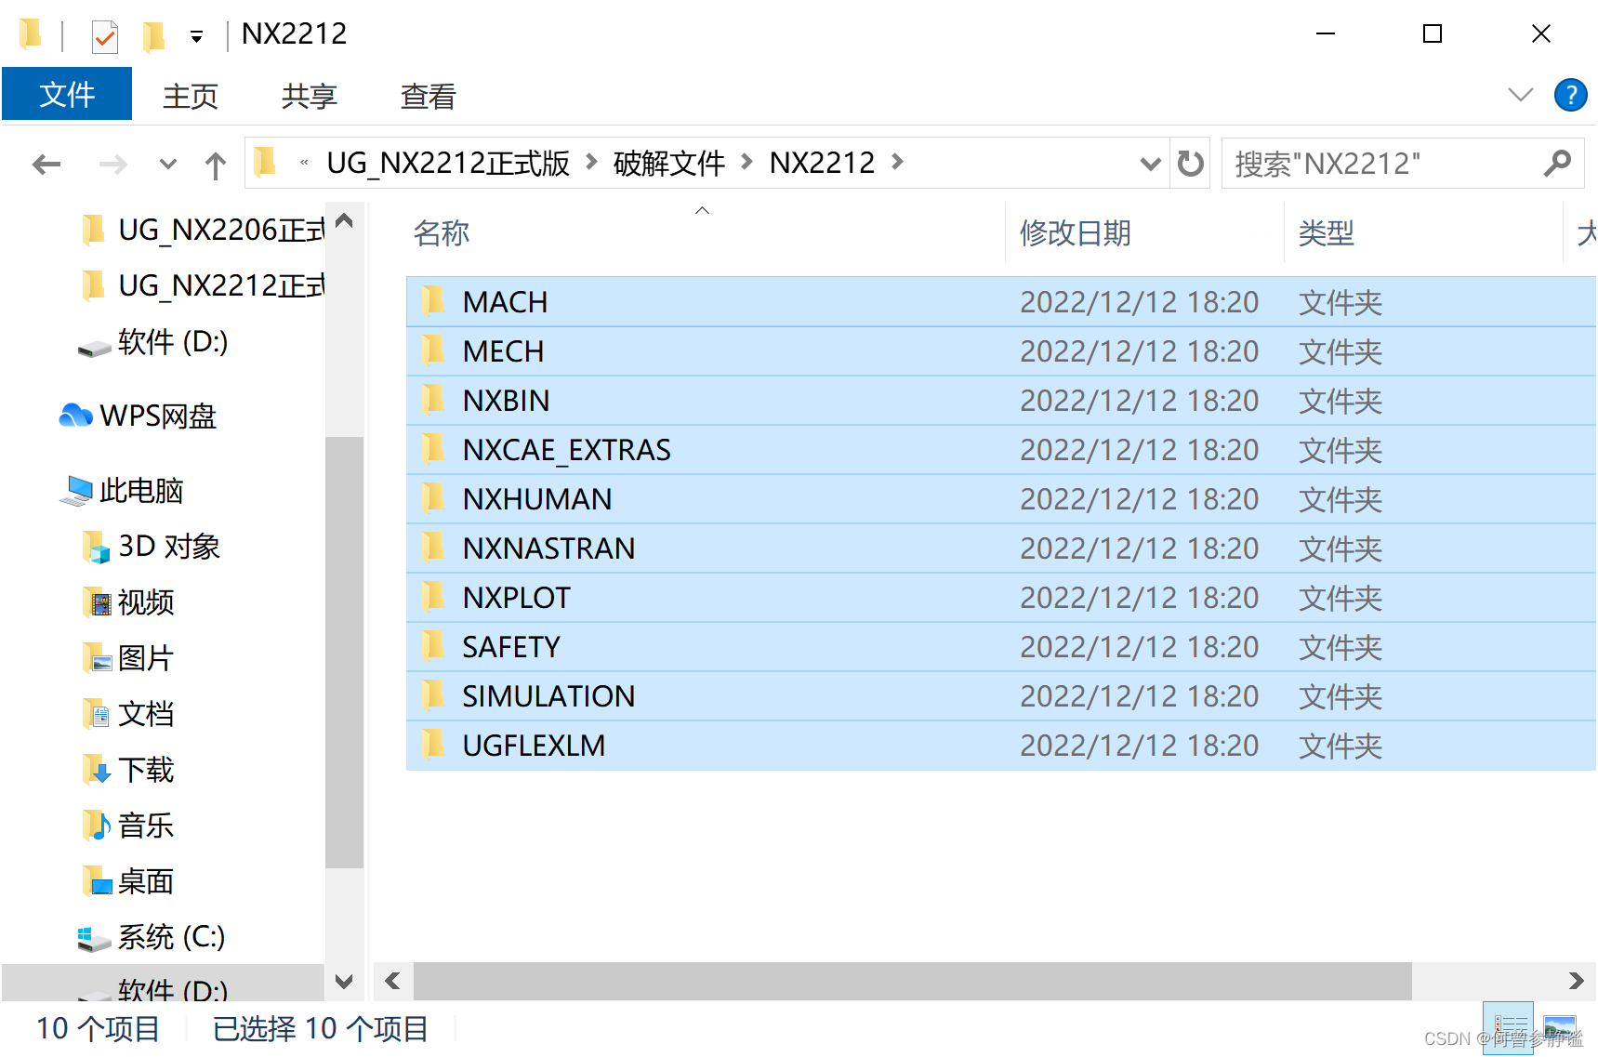Screen dimensions: 1598x1057
Task: Click navigation pane scroll up arrow
Action: 344,221
